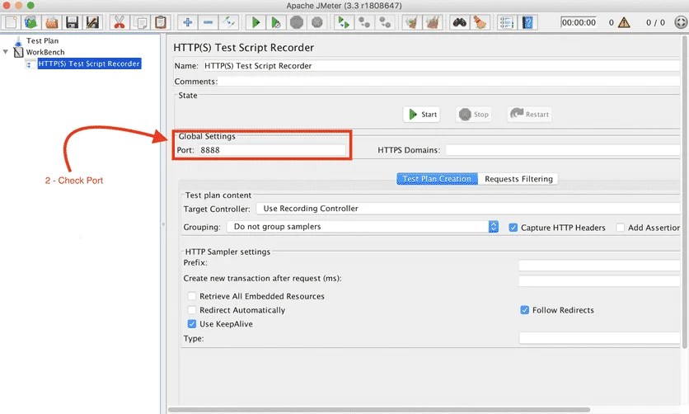Click the Restart recorder button
Screen dimensions: 689x414
pyautogui.click(x=530, y=115)
